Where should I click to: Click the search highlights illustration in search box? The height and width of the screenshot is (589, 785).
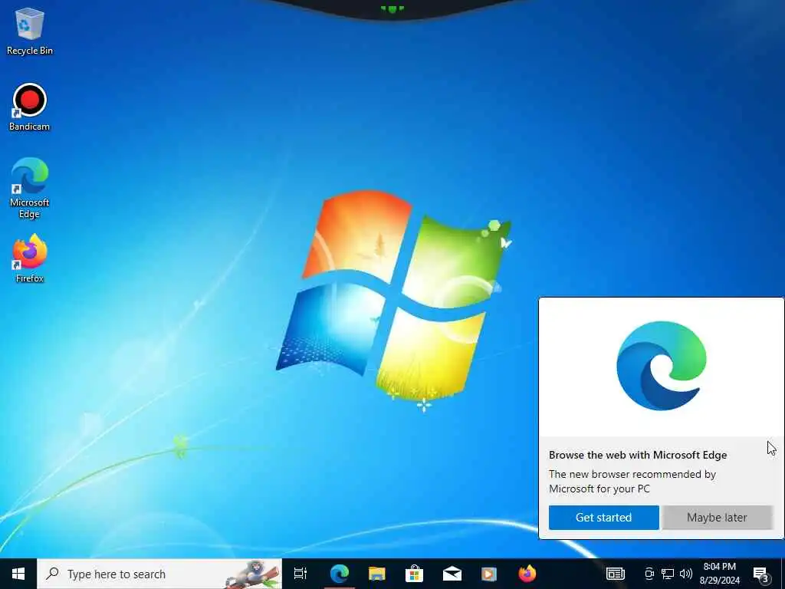click(x=252, y=574)
